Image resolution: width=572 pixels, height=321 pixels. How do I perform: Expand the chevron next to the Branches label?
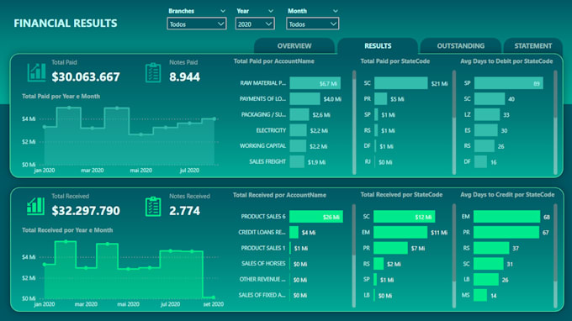[x=223, y=11]
